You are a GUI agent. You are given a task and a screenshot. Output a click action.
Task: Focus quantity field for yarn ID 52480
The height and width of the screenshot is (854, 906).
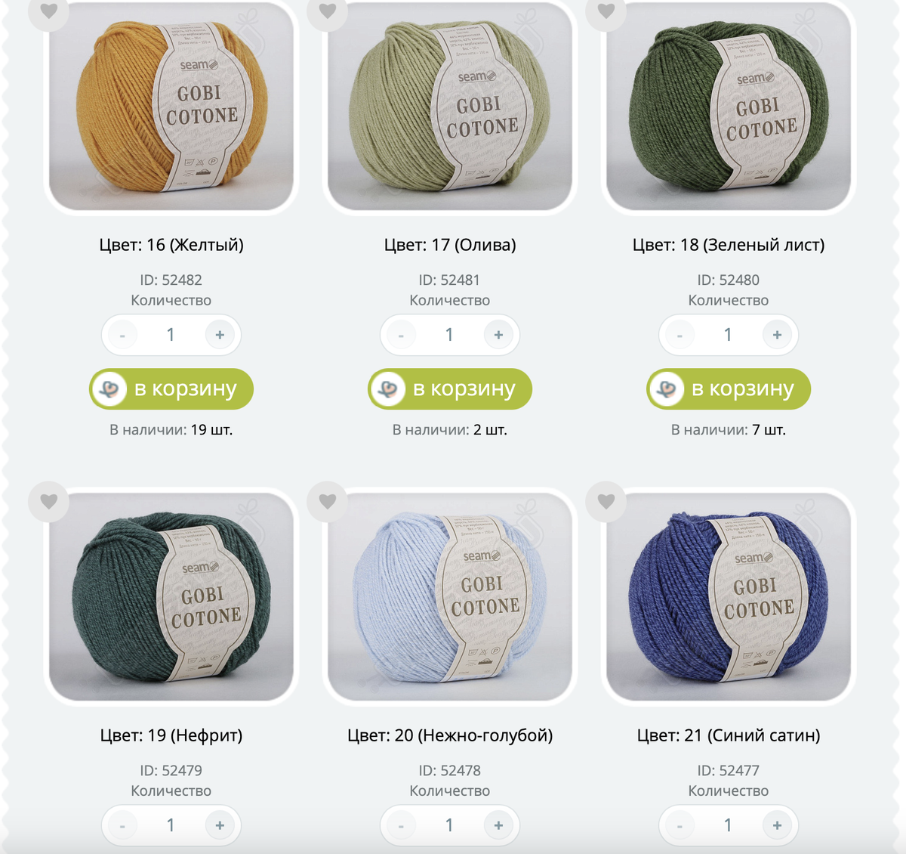click(728, 335)
